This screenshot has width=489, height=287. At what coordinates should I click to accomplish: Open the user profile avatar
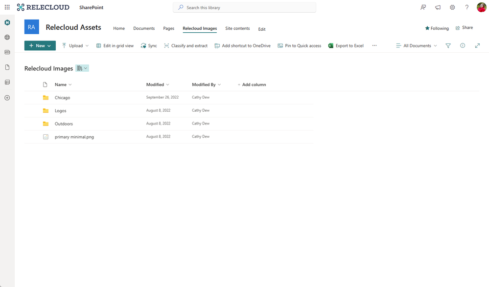click(x=482, y=7)
